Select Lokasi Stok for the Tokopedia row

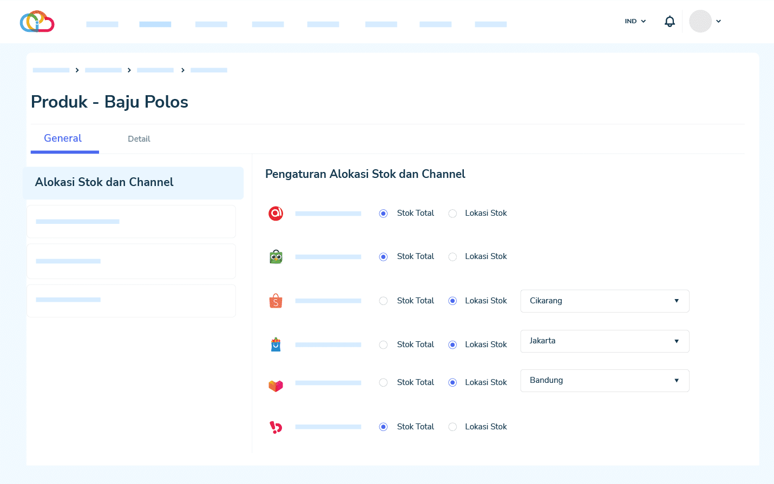(x=452, y=257)
